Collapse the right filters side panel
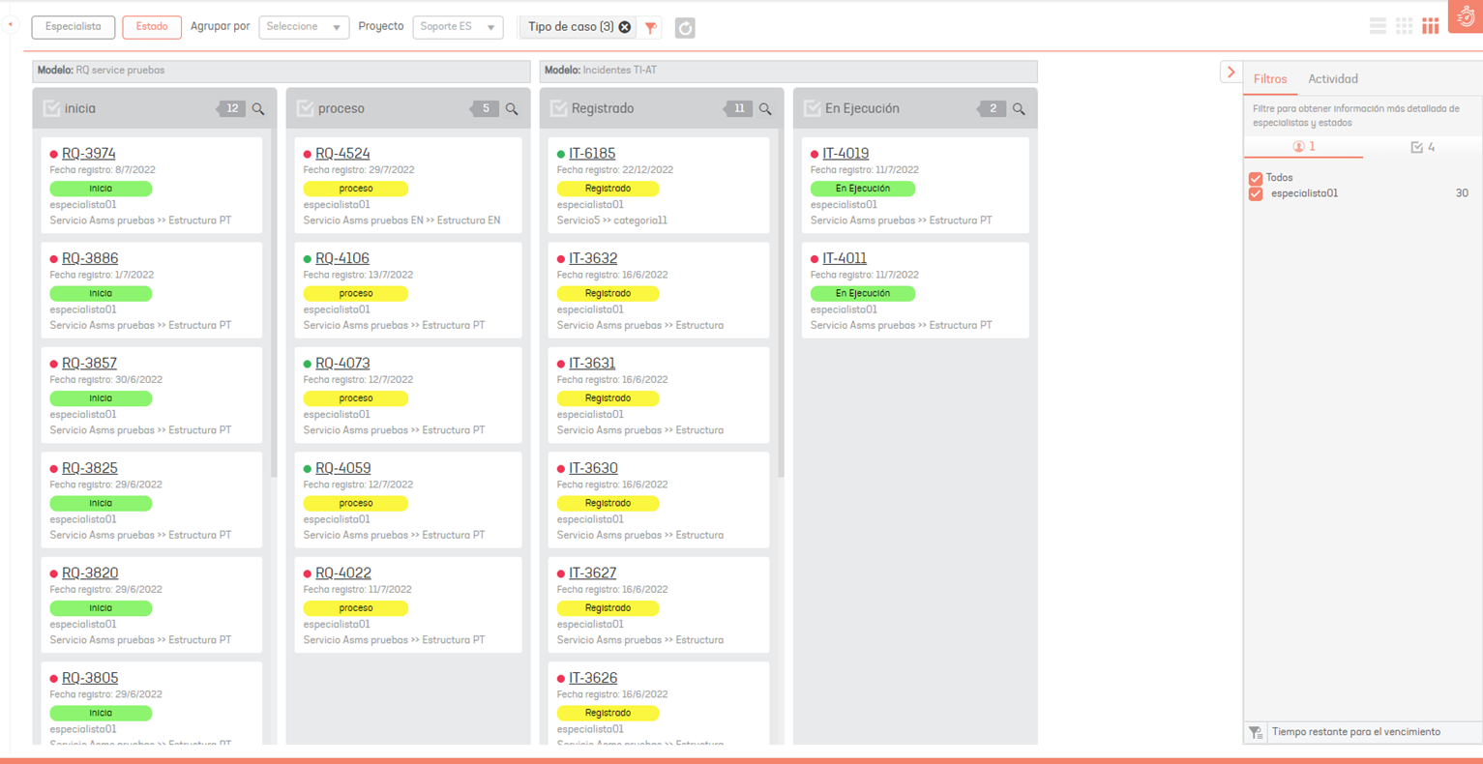This screenshot has height=764, width=1483. [x=1231, y=72]
